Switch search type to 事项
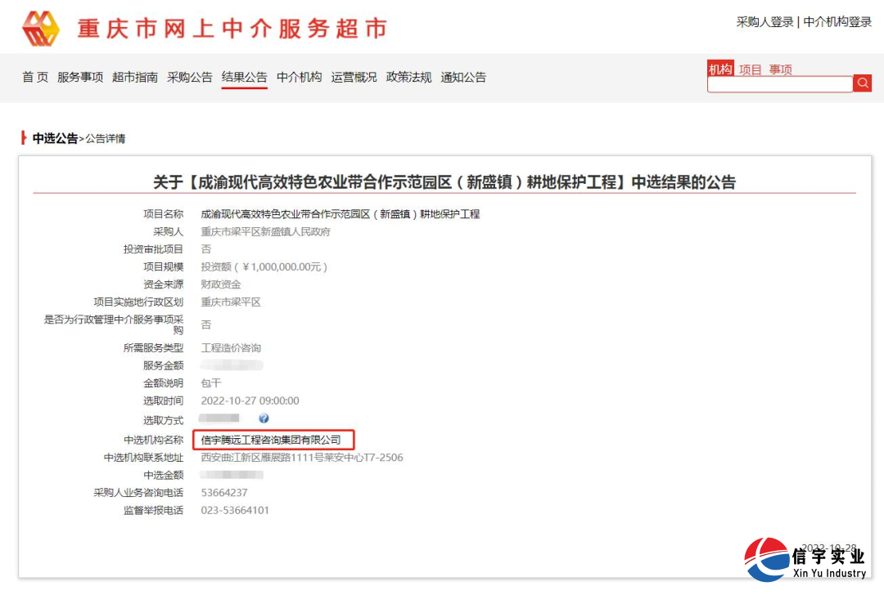The image size is (884, 595). 780,69
